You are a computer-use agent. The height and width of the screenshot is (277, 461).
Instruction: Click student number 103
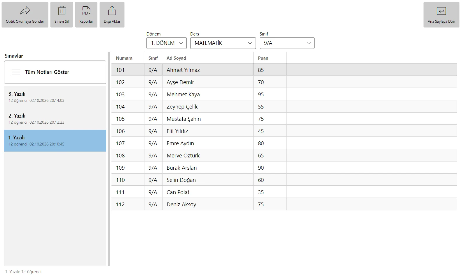(x=120, y=94)
